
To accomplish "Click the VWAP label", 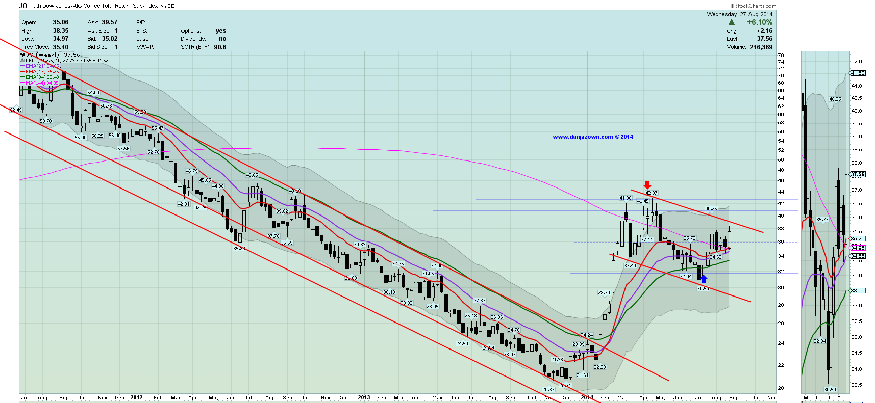I will click(x=145, y=47).
